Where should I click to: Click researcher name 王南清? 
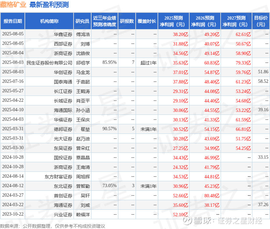[x=83, y=167]
